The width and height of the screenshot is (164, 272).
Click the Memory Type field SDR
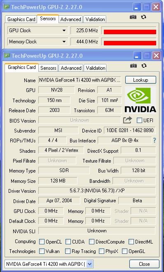pyautogui.click(x=64, y=170)
